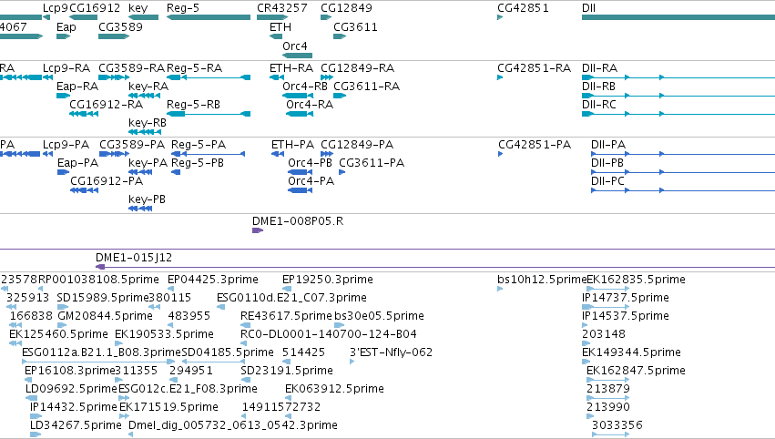Select transcript CG16912-RA
Screen dimensions: 775x439
[107, 105]
